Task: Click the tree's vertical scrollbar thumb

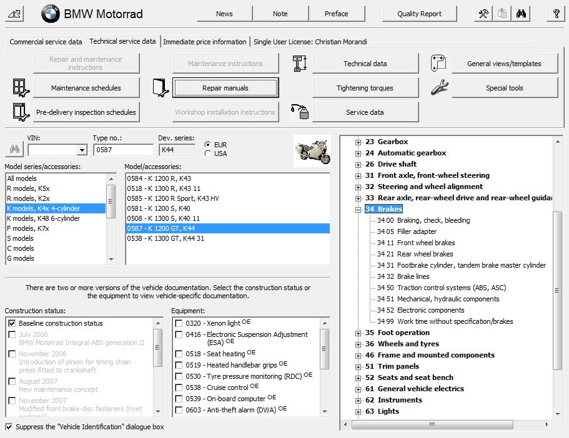Action: pyautogui.click(x=557, y=290)
